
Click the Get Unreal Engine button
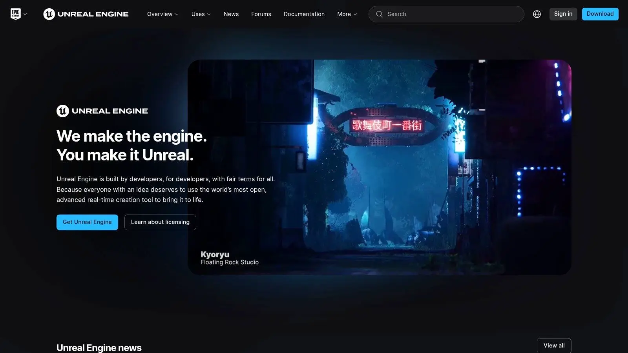pyautogui.click(x=87, y=222)
